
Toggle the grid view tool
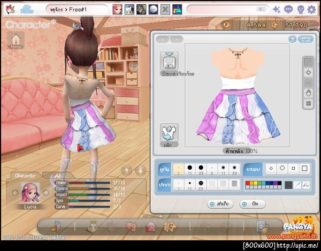coord(308,103)
